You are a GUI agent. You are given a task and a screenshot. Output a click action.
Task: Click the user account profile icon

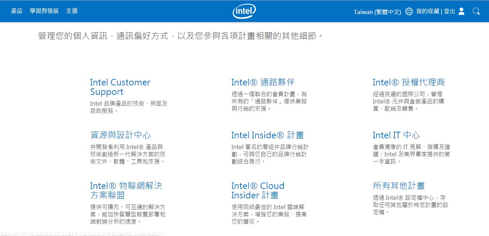point(461,11)
